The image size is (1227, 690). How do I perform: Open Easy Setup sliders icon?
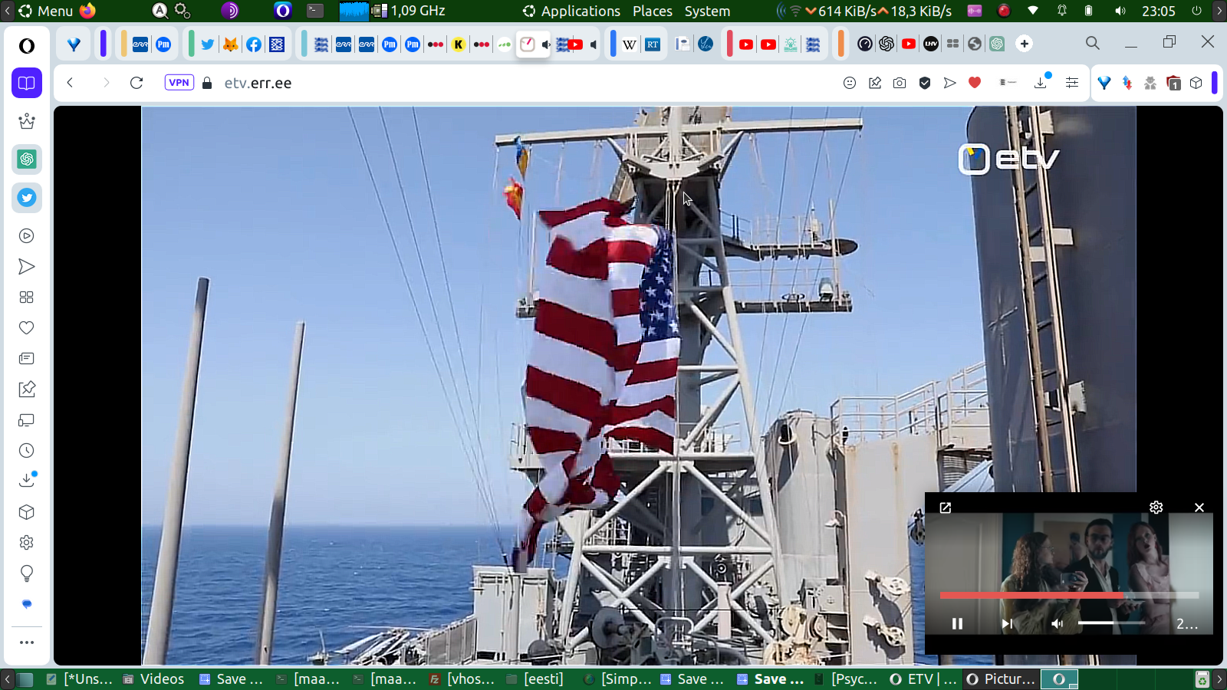(1072, 83)
